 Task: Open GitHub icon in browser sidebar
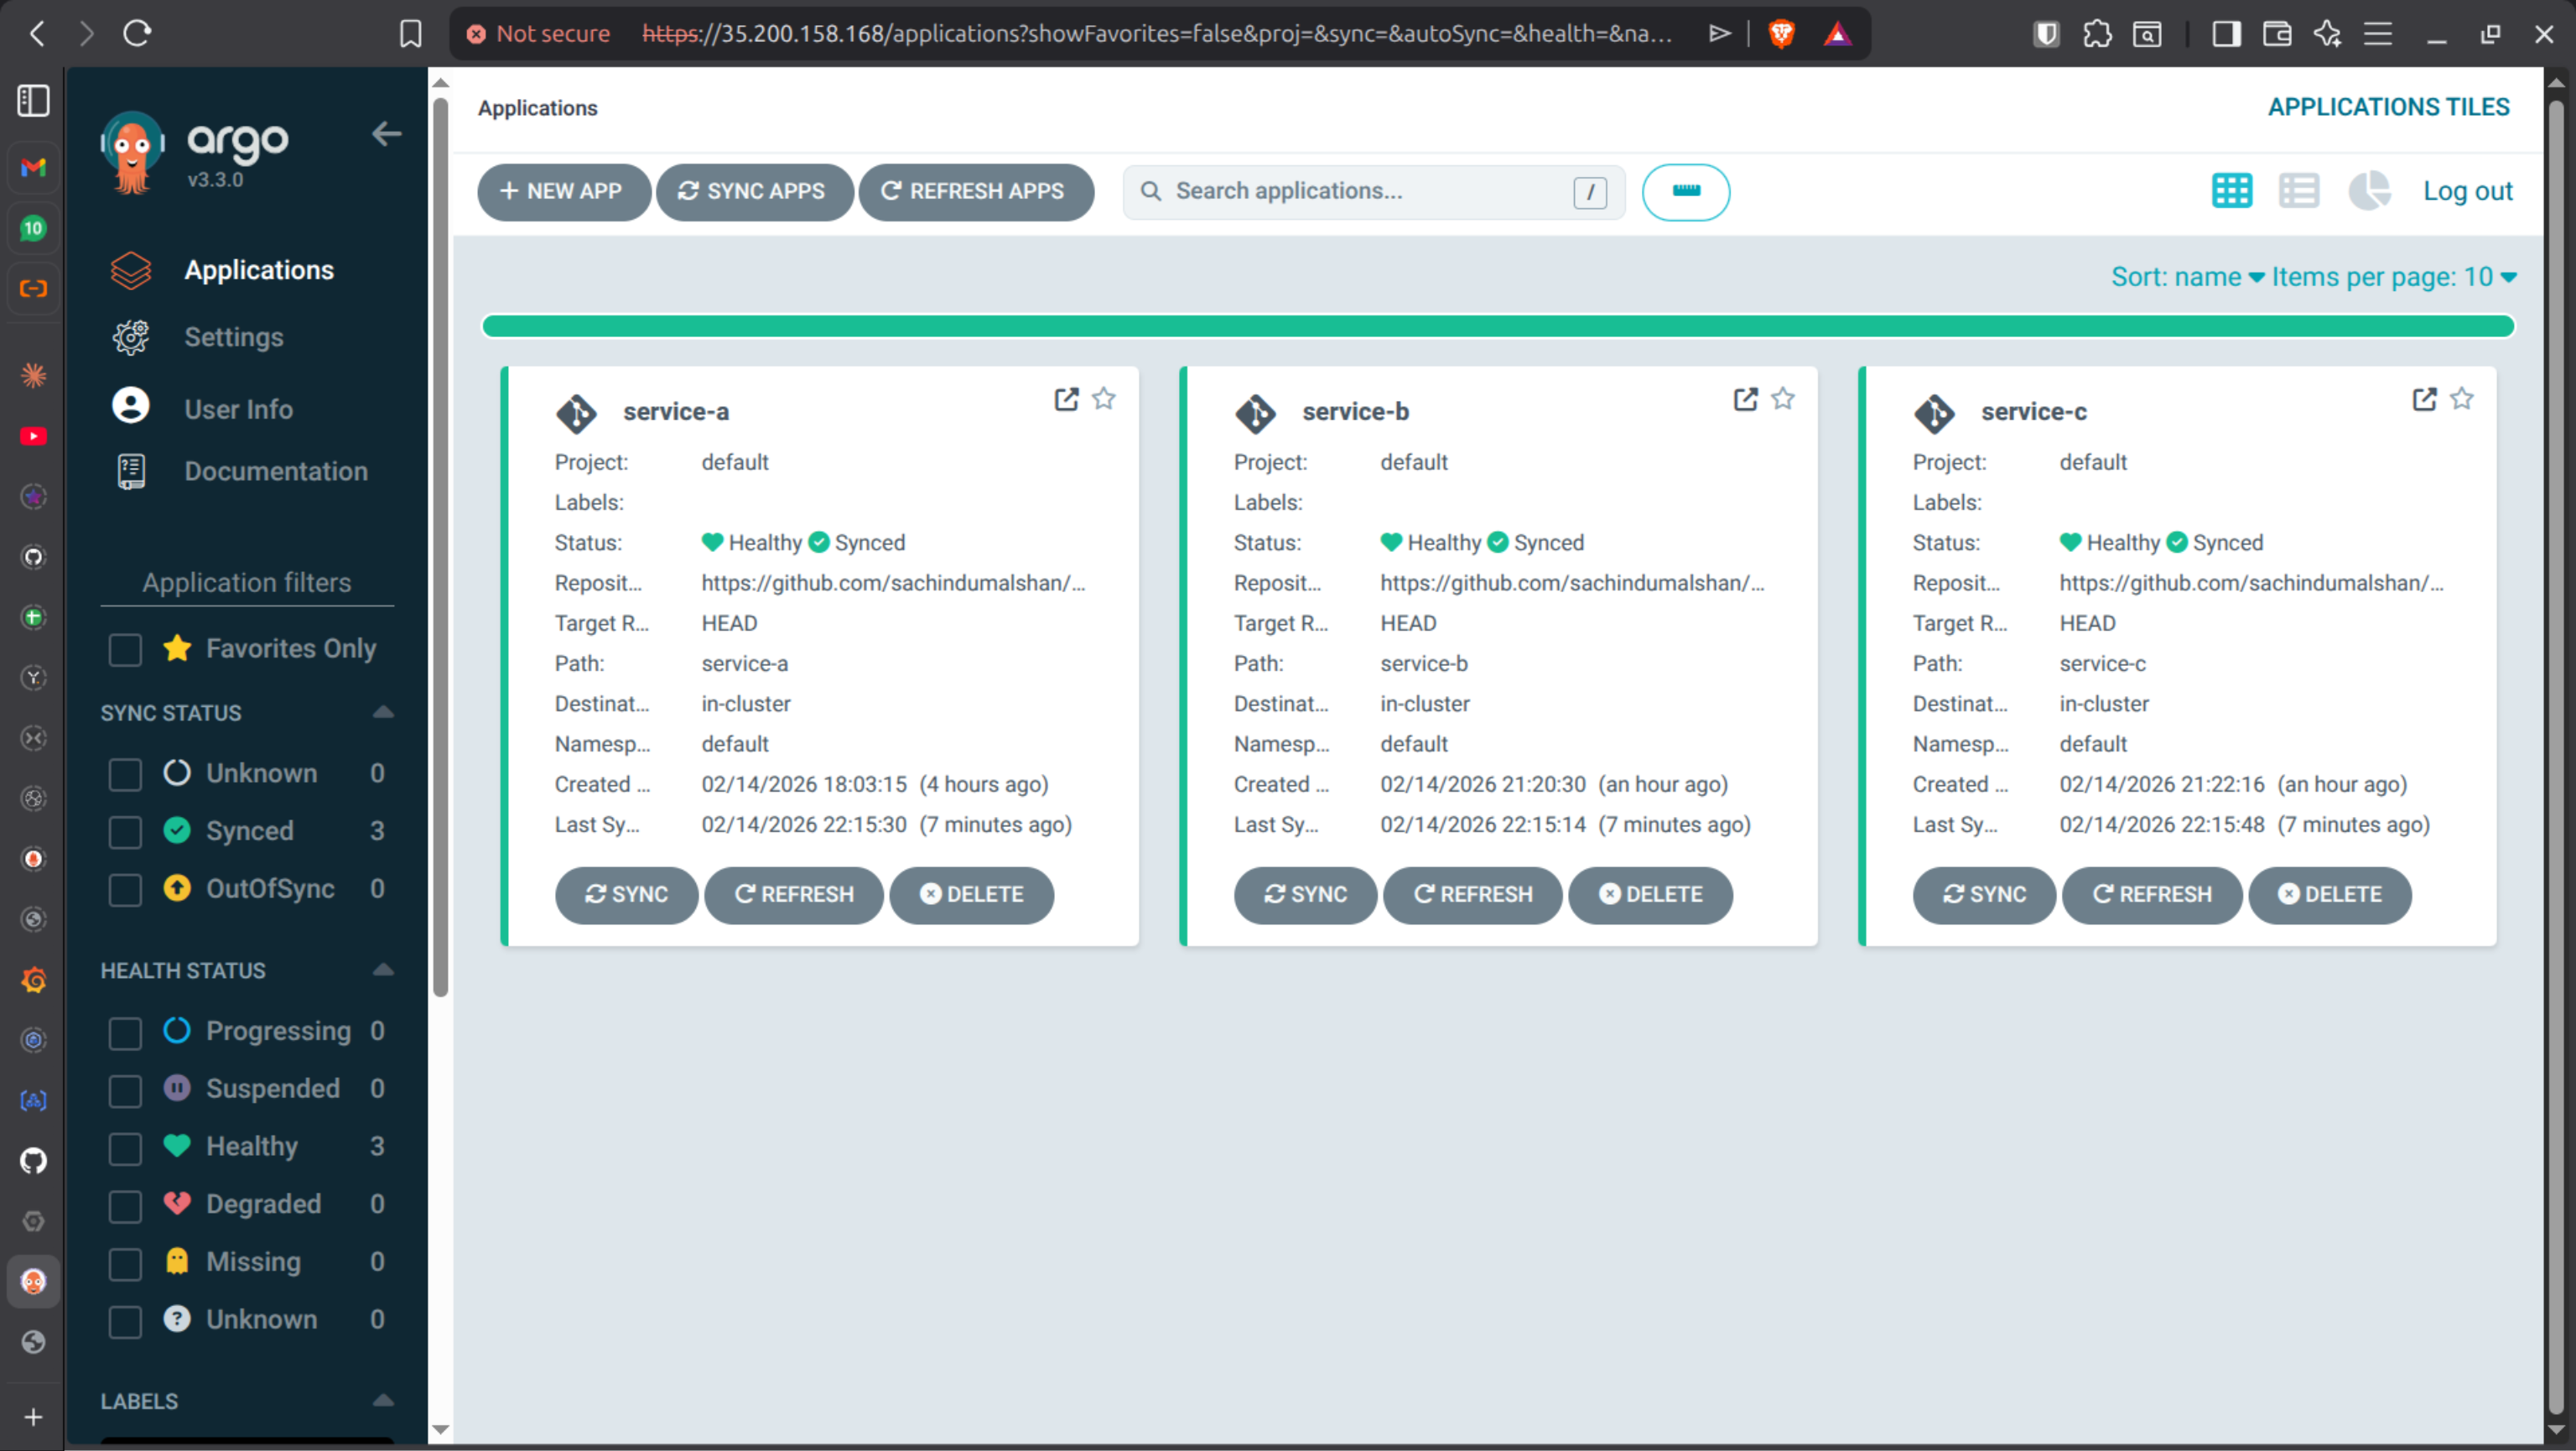(x=33, y=1161)
